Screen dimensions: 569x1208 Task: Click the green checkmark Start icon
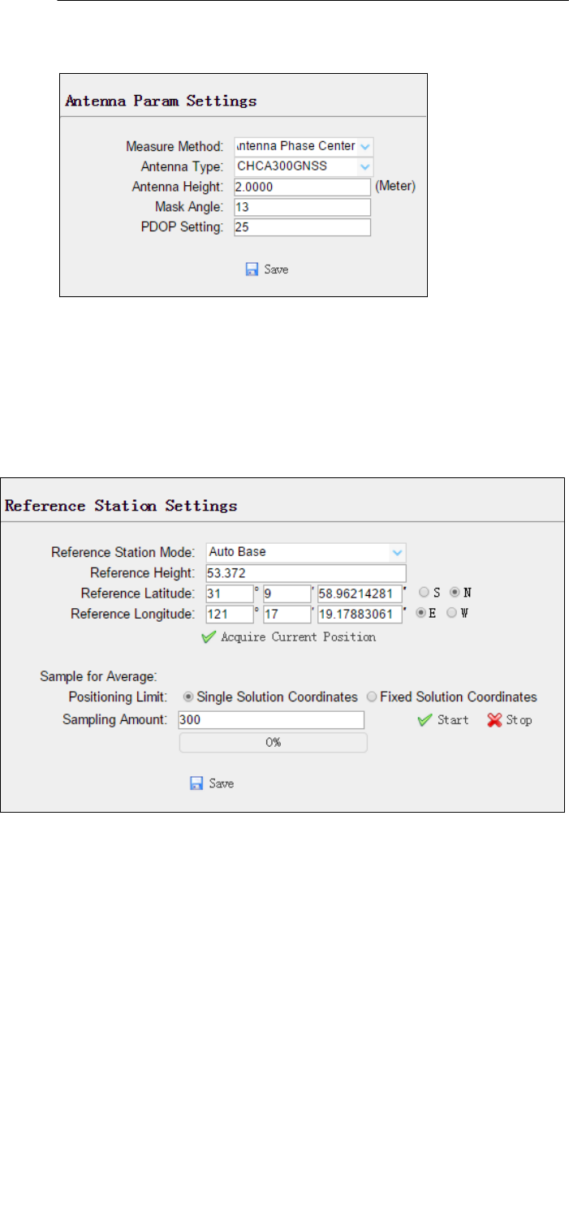424,720
